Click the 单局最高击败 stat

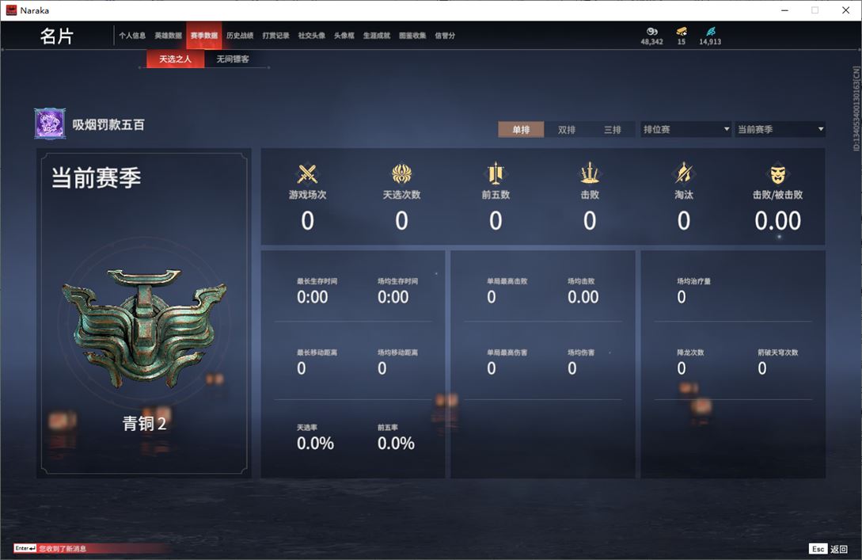[x=507, y=291]
